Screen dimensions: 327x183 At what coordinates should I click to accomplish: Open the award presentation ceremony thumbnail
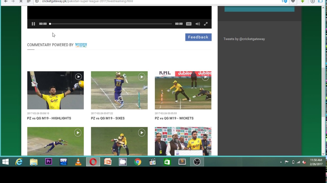pos(183,141)
